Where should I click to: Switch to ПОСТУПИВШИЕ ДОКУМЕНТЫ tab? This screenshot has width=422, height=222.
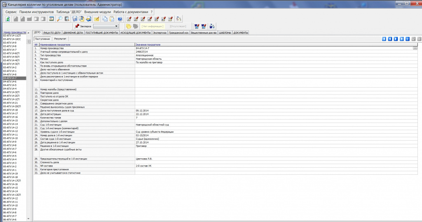101,33
